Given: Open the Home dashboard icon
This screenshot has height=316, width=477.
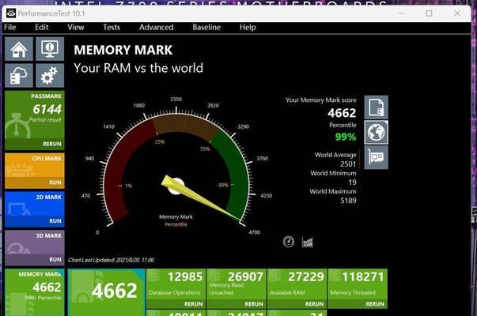Looking at the screenshot, I should tap(19, 49).
